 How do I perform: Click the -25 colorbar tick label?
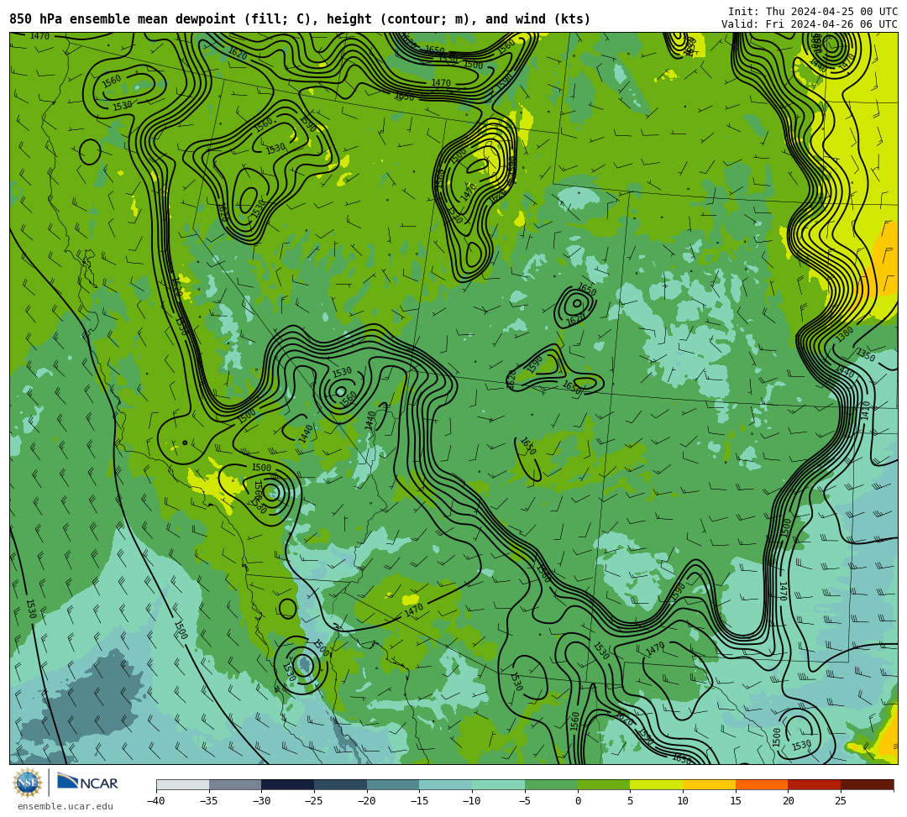point(313,801)
